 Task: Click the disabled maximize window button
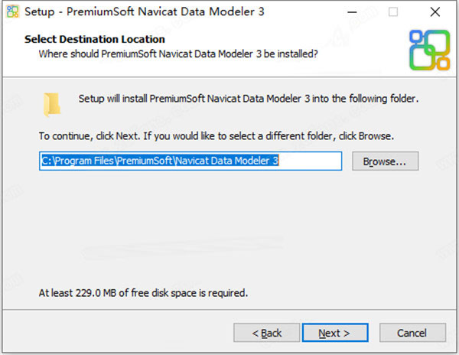coord(393,12)
